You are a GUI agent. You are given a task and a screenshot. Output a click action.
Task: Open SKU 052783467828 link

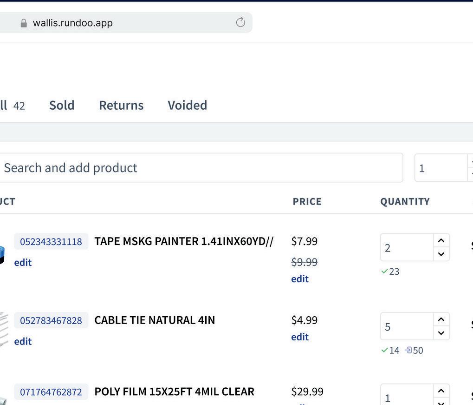click(x=51, y=321)
